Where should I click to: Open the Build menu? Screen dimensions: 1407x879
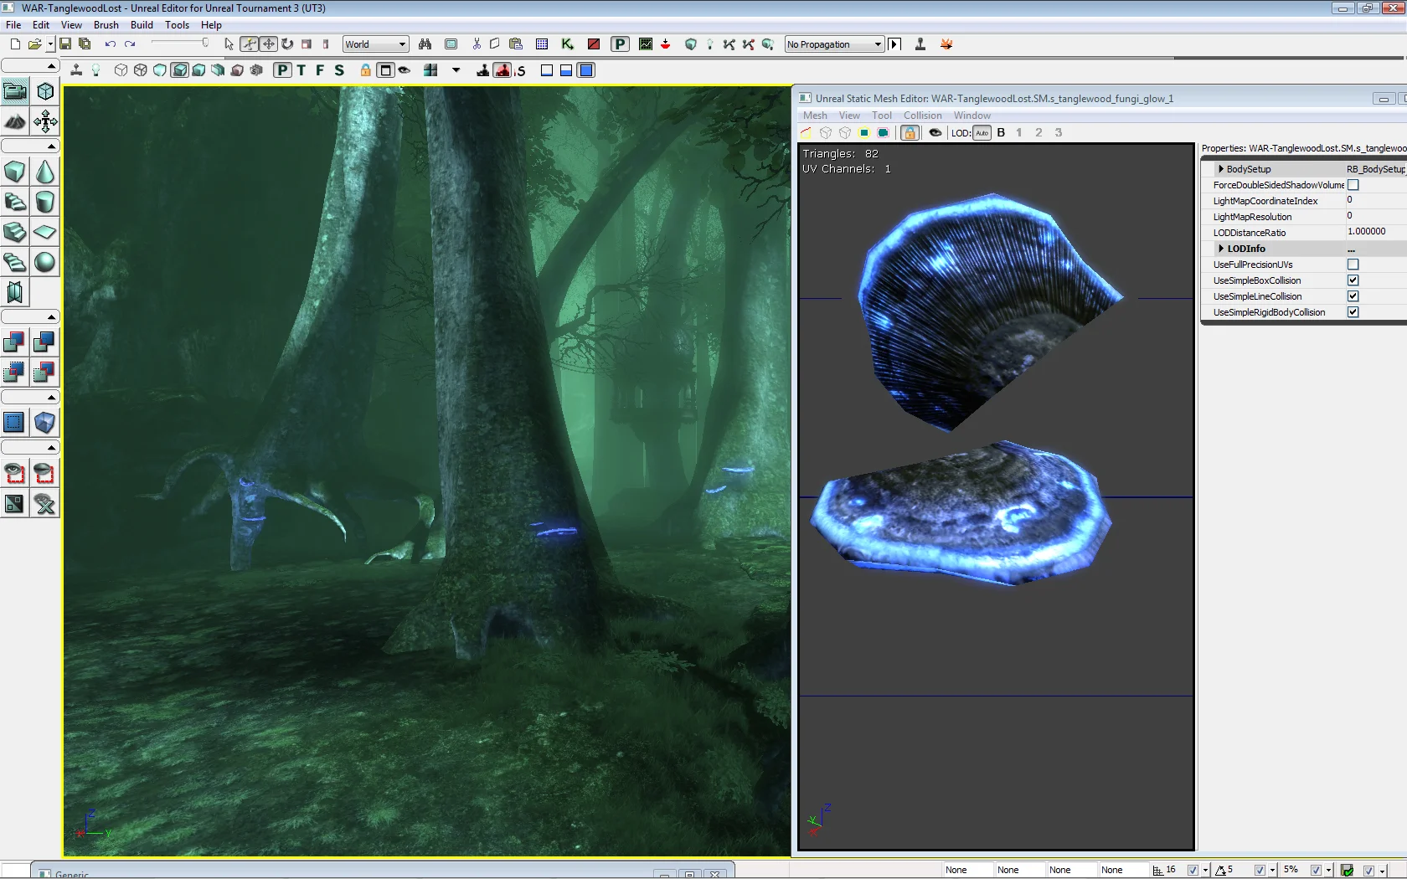pyautogui.click(x=142, y=25)
